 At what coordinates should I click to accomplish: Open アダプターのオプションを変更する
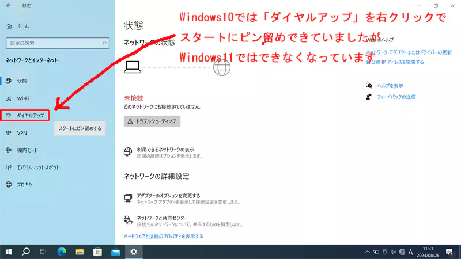(x=168, y=196)
